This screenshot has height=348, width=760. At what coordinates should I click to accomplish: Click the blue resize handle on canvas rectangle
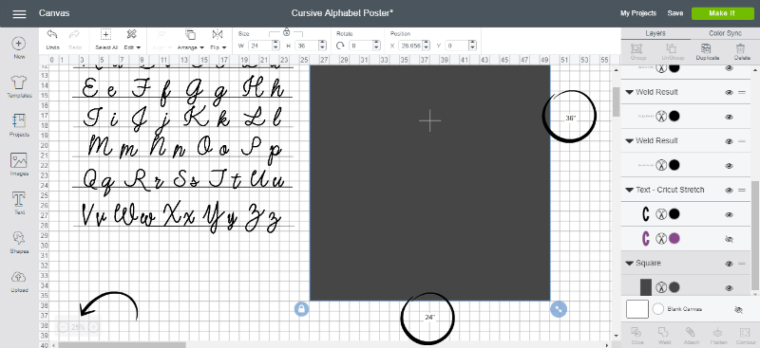click(559, 309)
